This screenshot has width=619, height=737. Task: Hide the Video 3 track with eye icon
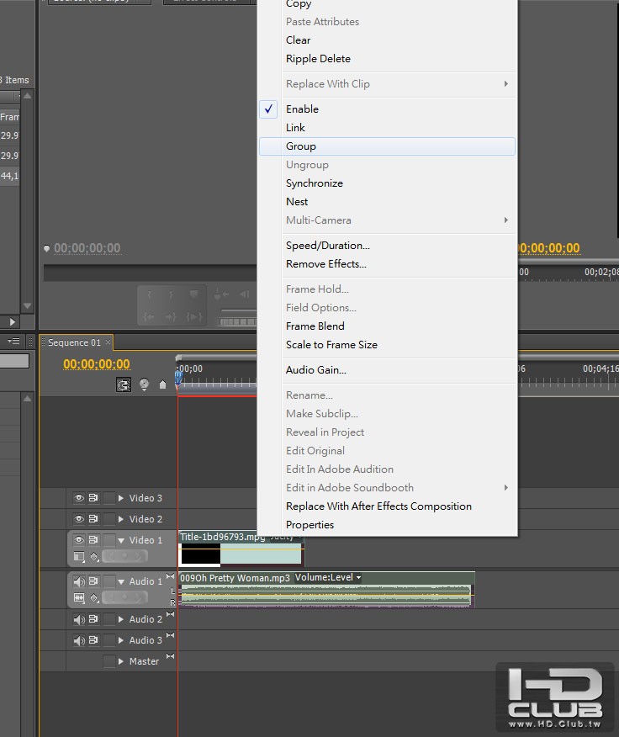79,498
